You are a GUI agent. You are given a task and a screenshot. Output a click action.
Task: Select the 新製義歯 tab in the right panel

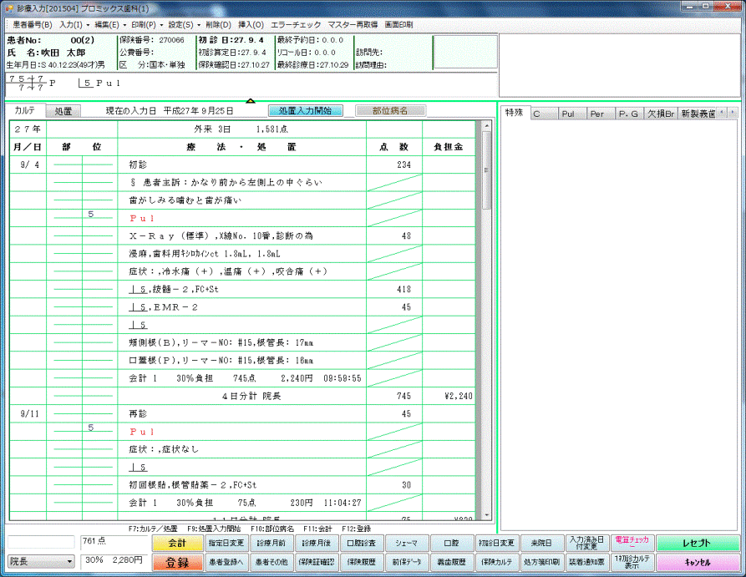tap(698, 114)
